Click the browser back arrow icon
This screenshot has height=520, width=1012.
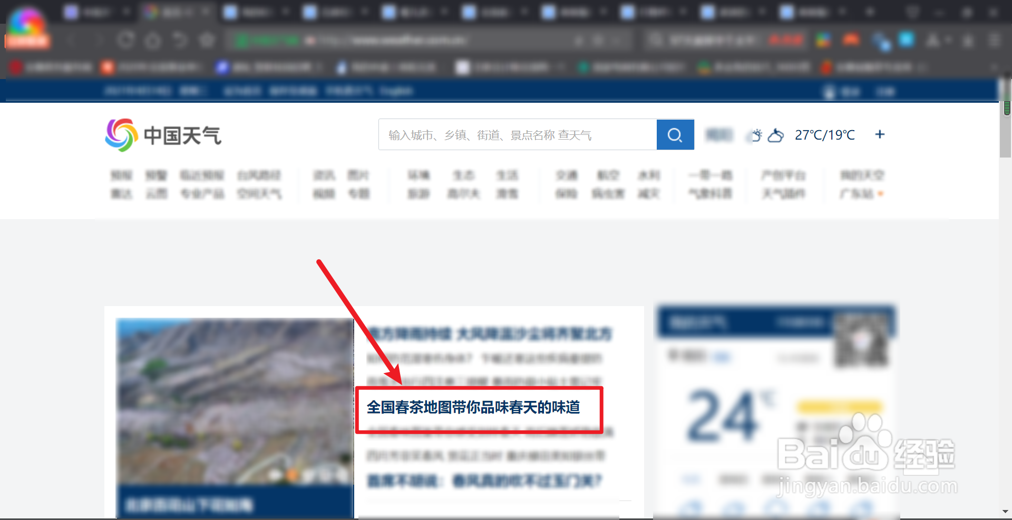72,40
